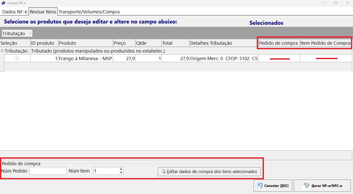Click the undo arrow icon on Cancelar button
This screenshot has width=353, height=194.
click(260, 186)
